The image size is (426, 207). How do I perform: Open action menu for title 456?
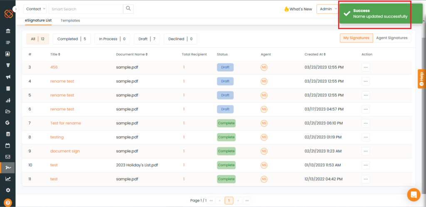(x=366, y=67)
